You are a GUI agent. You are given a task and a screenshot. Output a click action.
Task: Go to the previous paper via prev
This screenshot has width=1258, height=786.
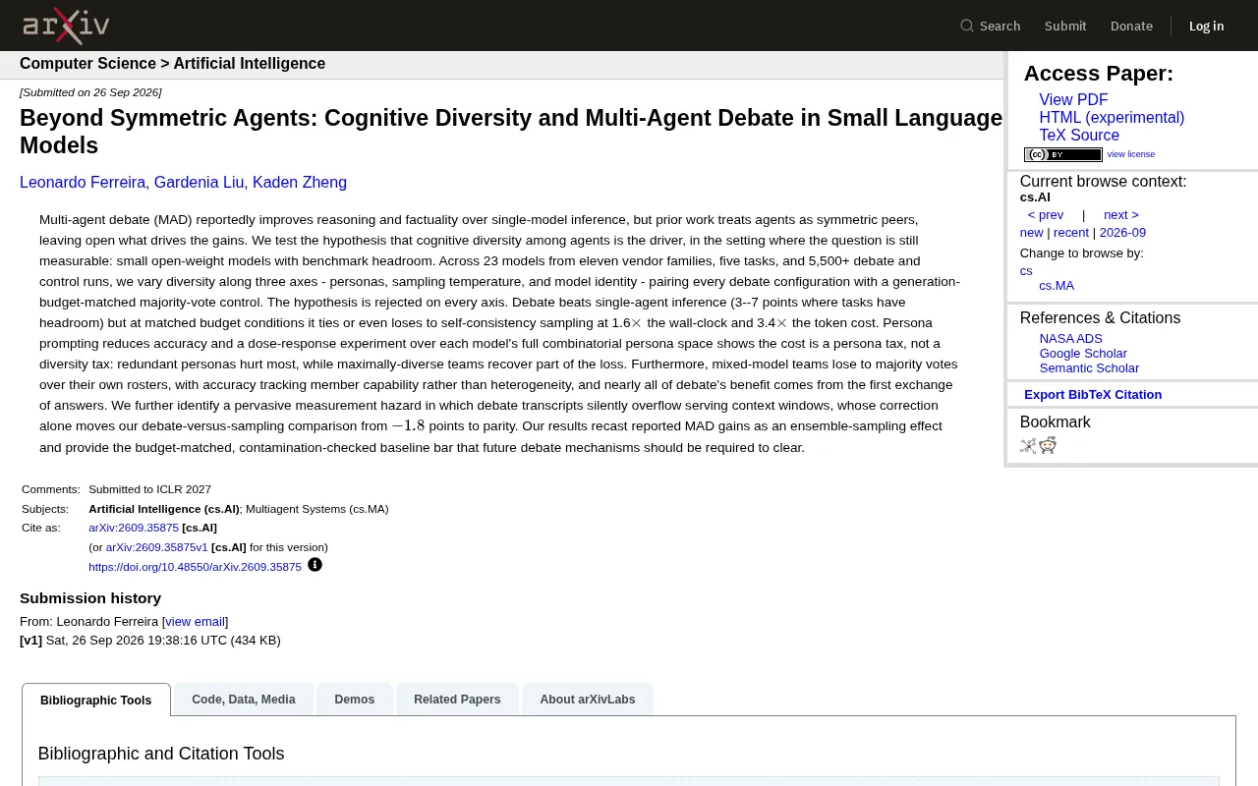click(x=1046, y=215)
